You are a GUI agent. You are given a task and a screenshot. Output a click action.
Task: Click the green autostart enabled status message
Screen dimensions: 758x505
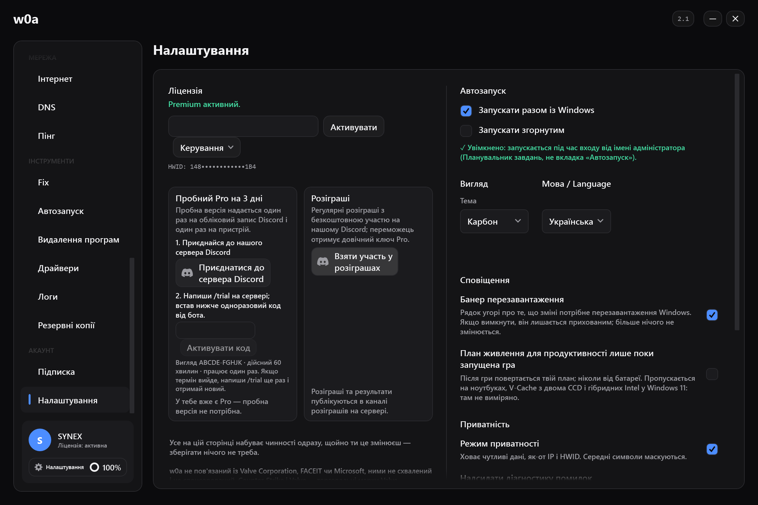tap(572, 152)
